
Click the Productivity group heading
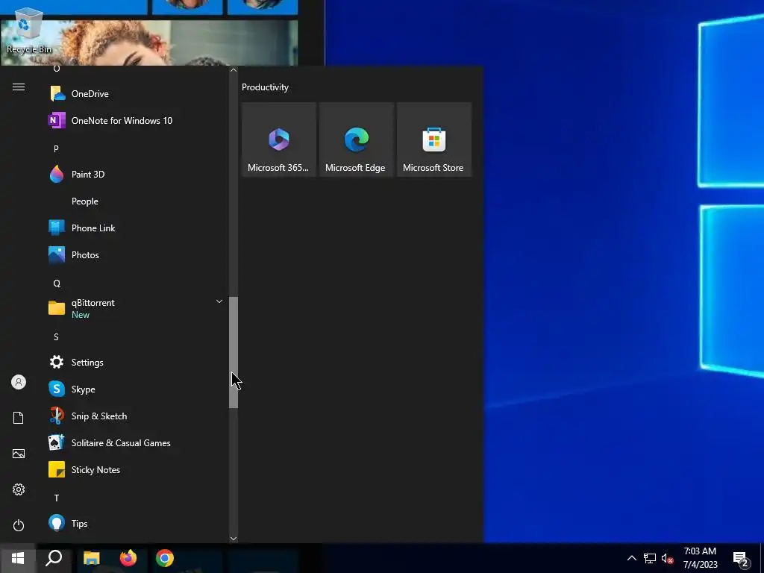[x=265, y=87]
